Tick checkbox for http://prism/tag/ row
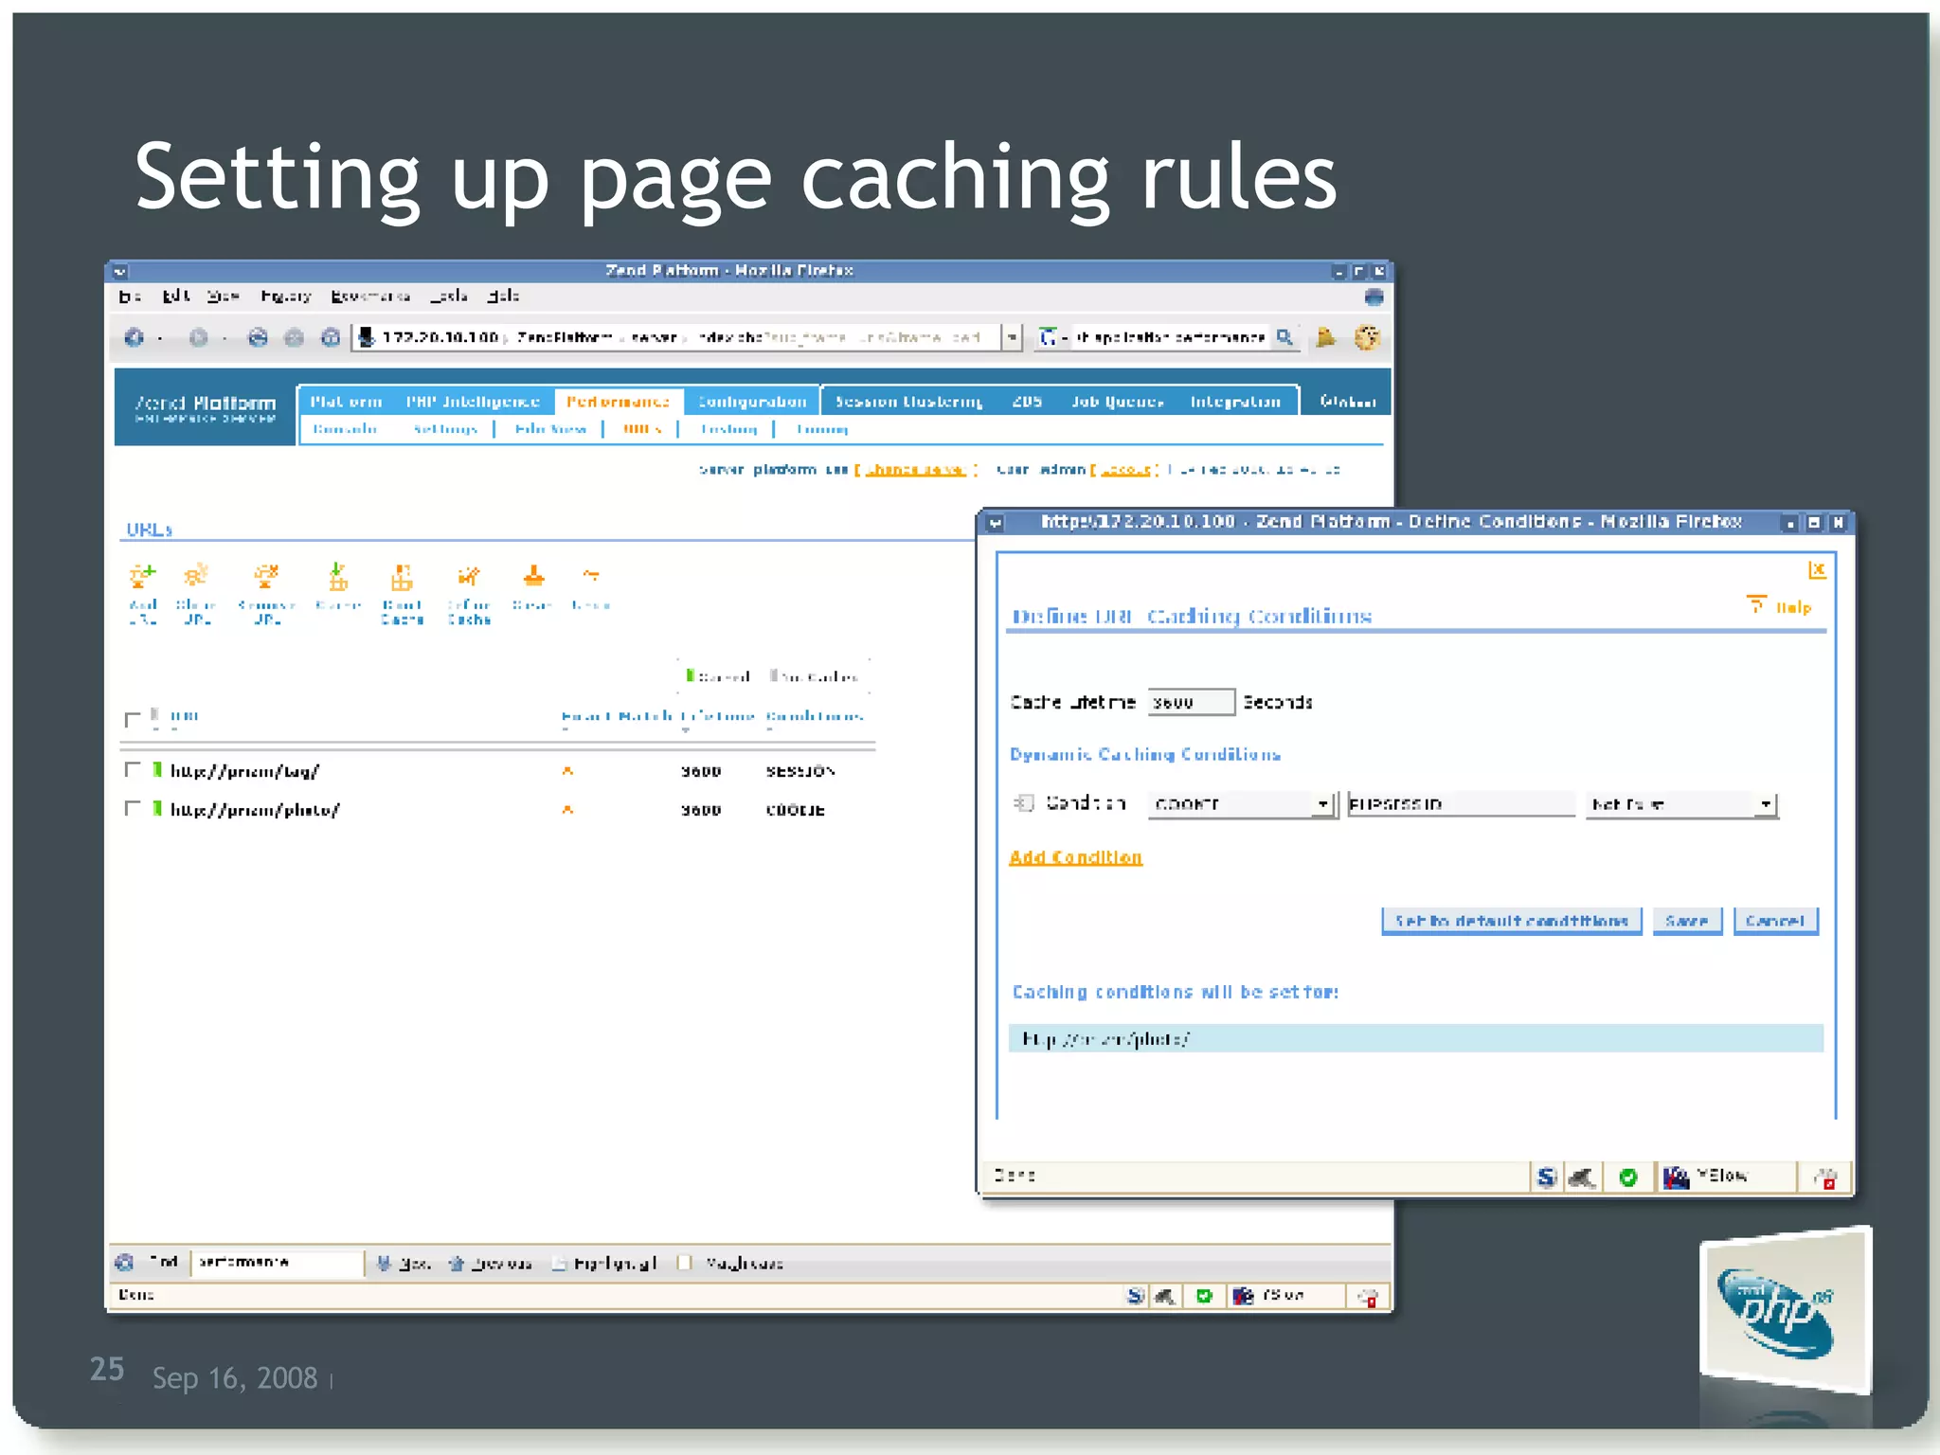The width and height of the screenshot is (1940, 1455). (x=133, y=769)
